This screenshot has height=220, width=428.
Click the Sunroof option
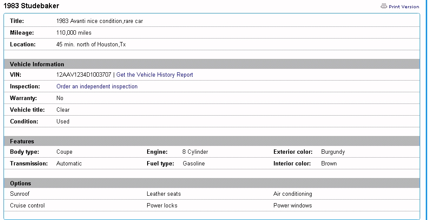pos(20,194)
